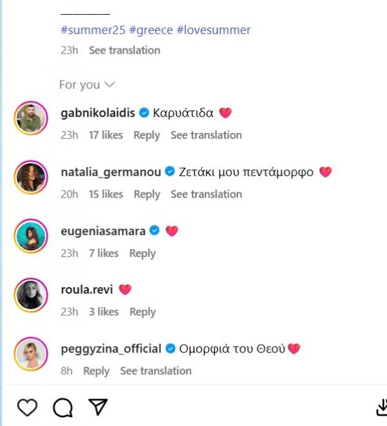View eugeniasamara avatar story
The height and width of the screenshot is (426, 387).
(x=31, y=236)
